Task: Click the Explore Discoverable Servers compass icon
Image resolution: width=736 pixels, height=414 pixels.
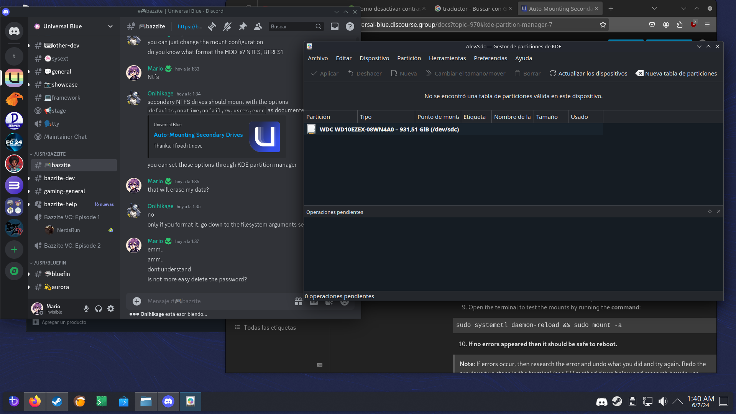Action: [14, 271]
